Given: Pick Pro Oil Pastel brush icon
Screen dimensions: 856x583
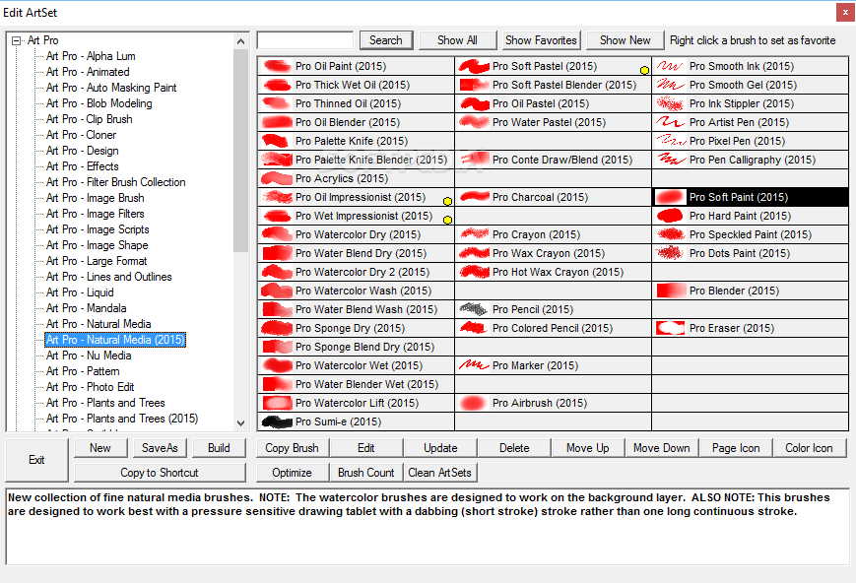Looking at the screenshot, I should click(474, 103).
